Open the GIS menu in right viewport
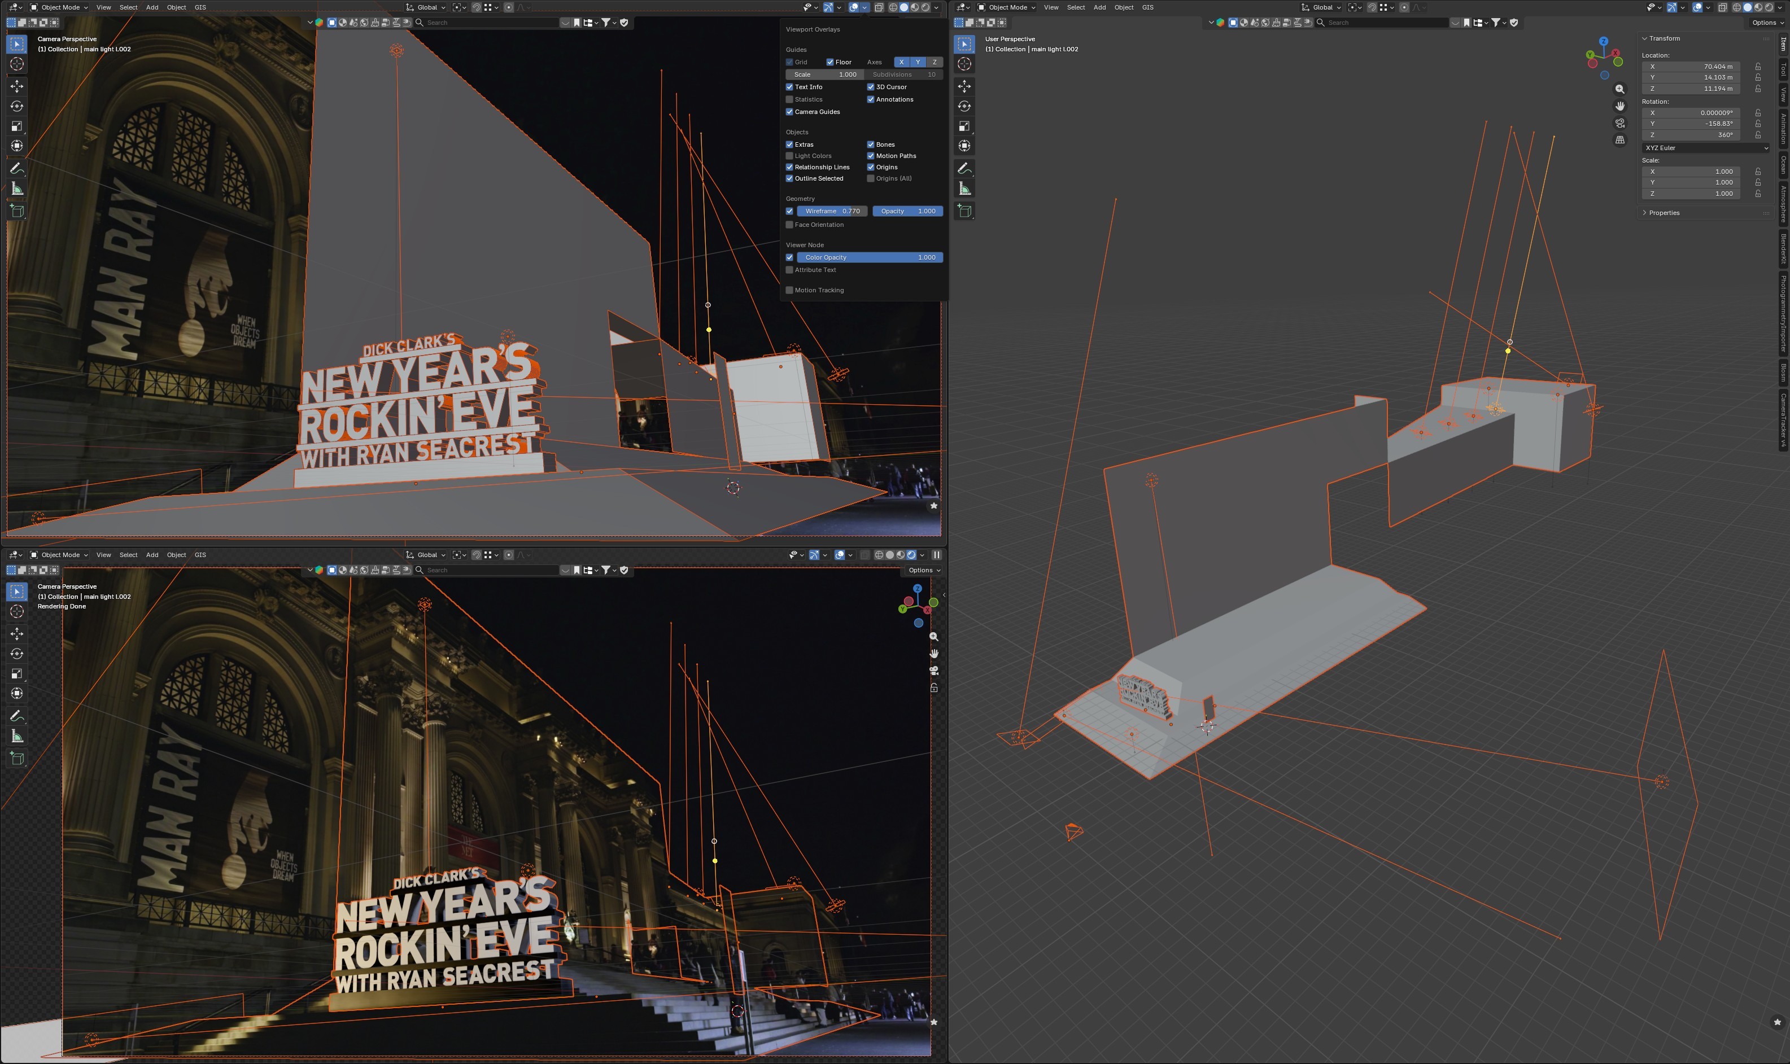Screen dimensions: 1790x1064 1147,7
